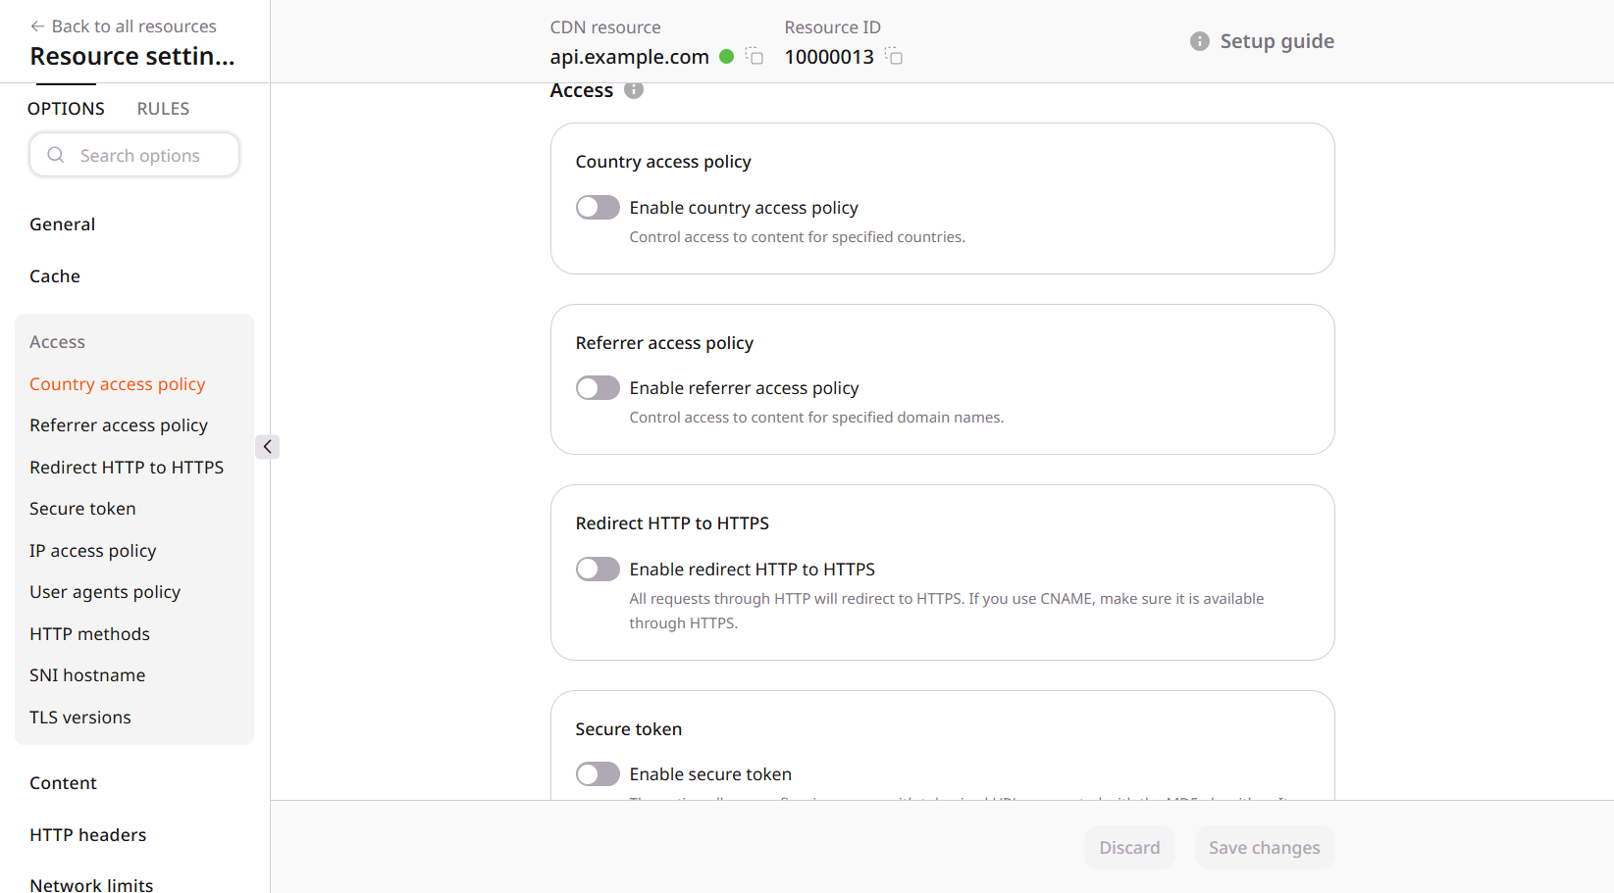1614x893 pixels.
Task: Enable the secure token toggle
Action: (598, 774)
